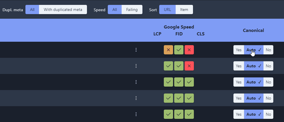The image size is (284, 122).
Task: Click the green LCP check icon in second row
Action: (168, 66)
